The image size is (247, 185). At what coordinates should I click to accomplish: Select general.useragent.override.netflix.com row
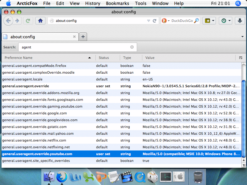click(x=121, y=140)
